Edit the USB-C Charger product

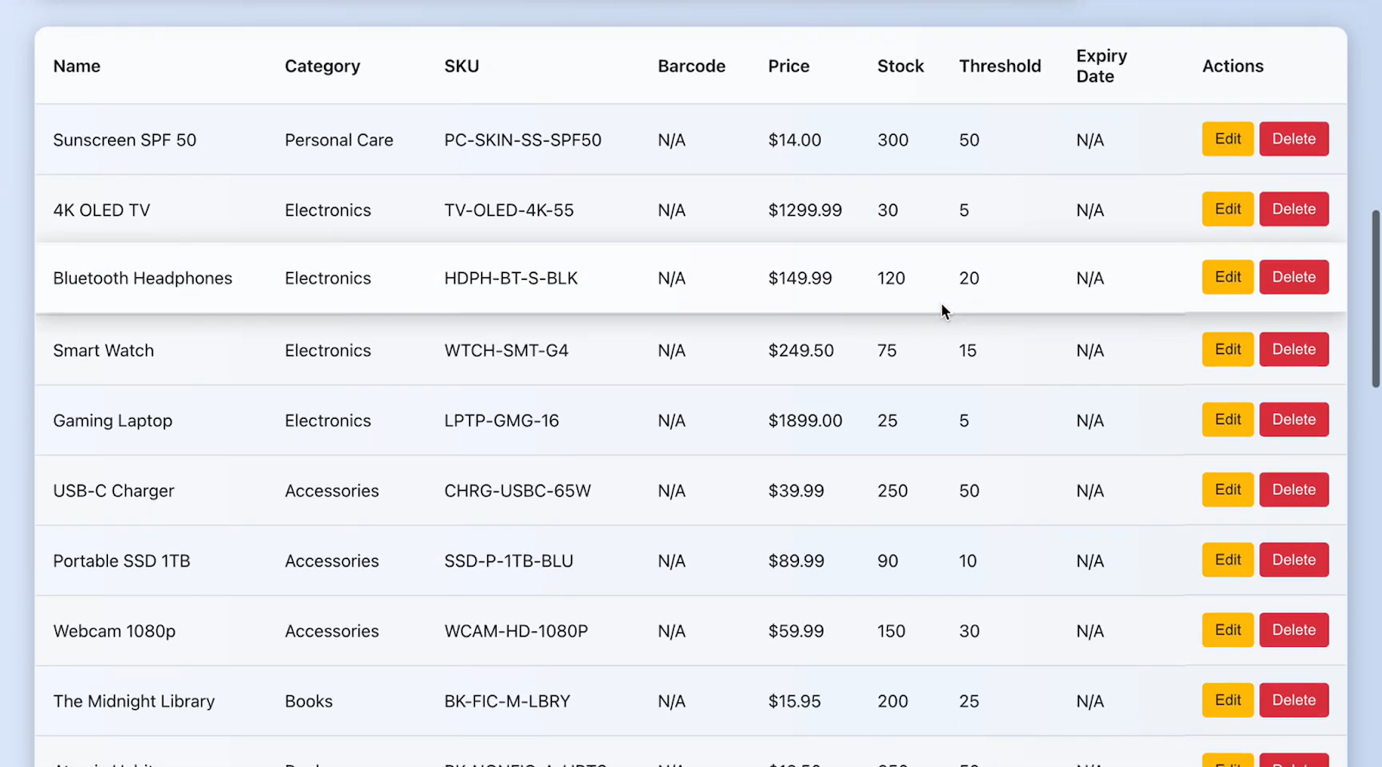click(1227, 490)
